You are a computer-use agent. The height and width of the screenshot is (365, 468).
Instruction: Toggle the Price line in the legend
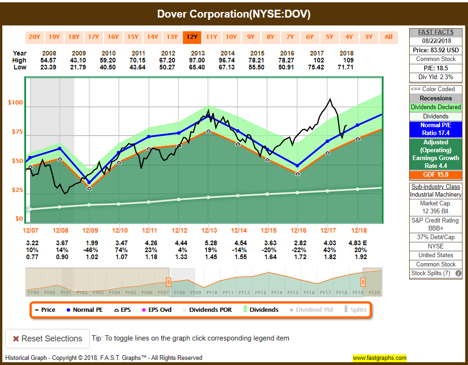(x=45, y=310)
